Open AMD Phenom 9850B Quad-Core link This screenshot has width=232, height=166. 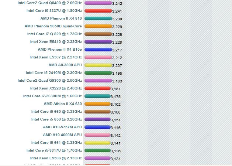pos(53,26)
